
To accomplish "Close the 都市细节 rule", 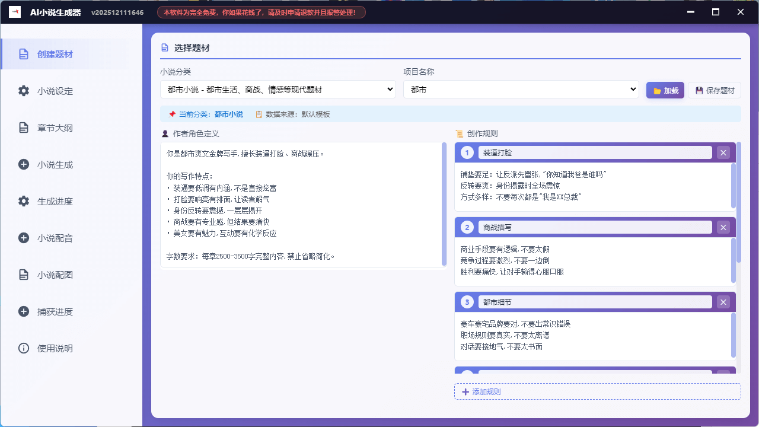I will (723, 302).
